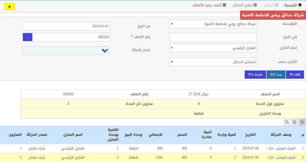Click the calendar icon beside المخازن breadcrumb
Viewport: 306px width, 162px height.
[276, 5]
